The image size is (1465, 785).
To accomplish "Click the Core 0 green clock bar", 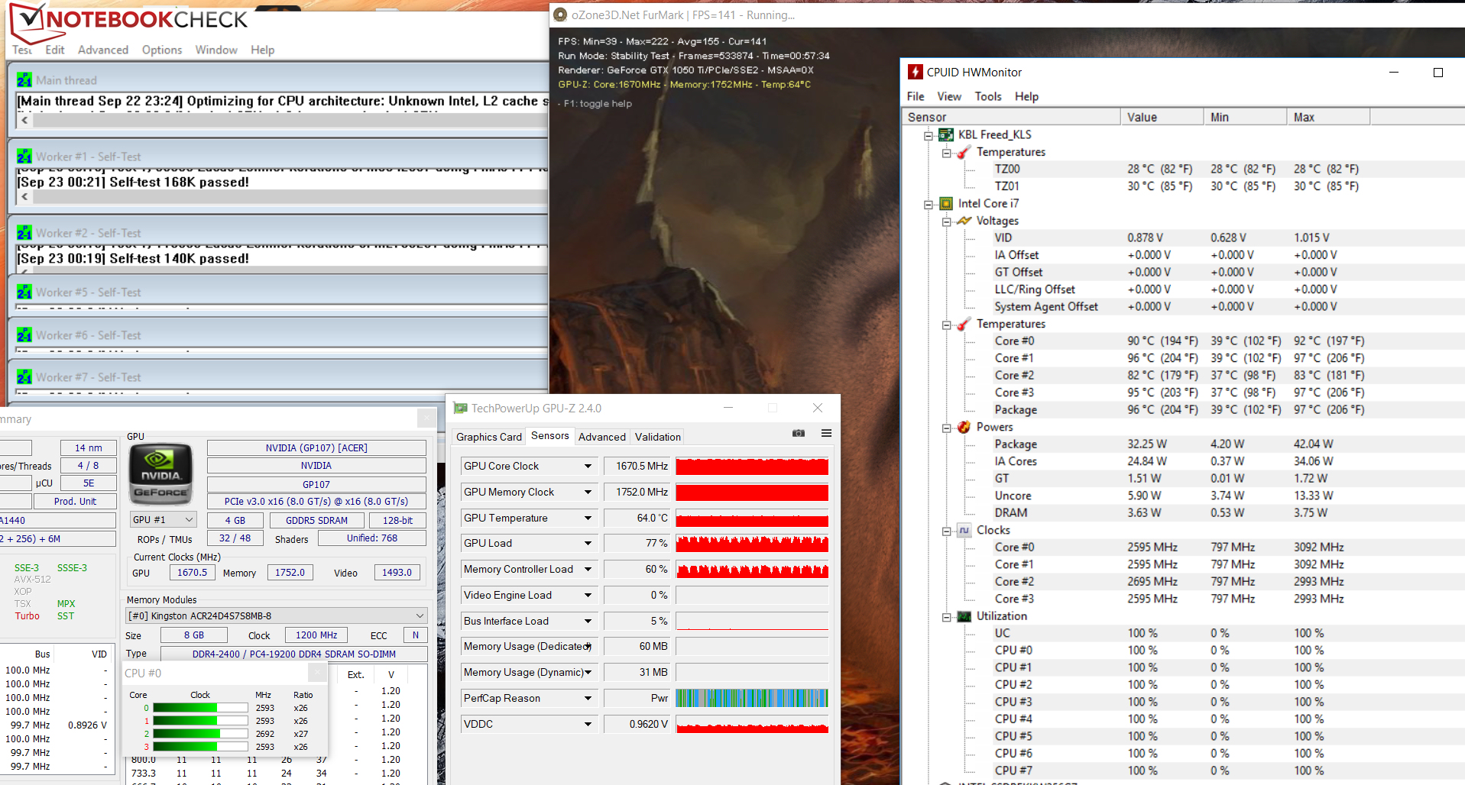I will (x=200, y=708).
